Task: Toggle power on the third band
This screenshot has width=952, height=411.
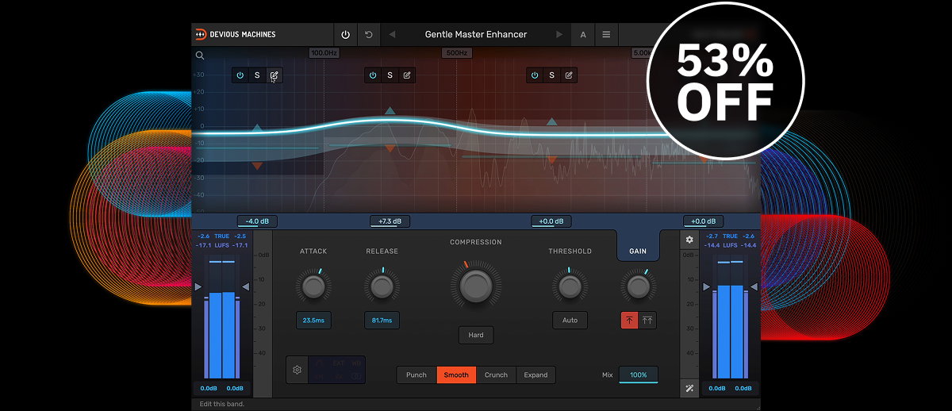Action: 535,75
